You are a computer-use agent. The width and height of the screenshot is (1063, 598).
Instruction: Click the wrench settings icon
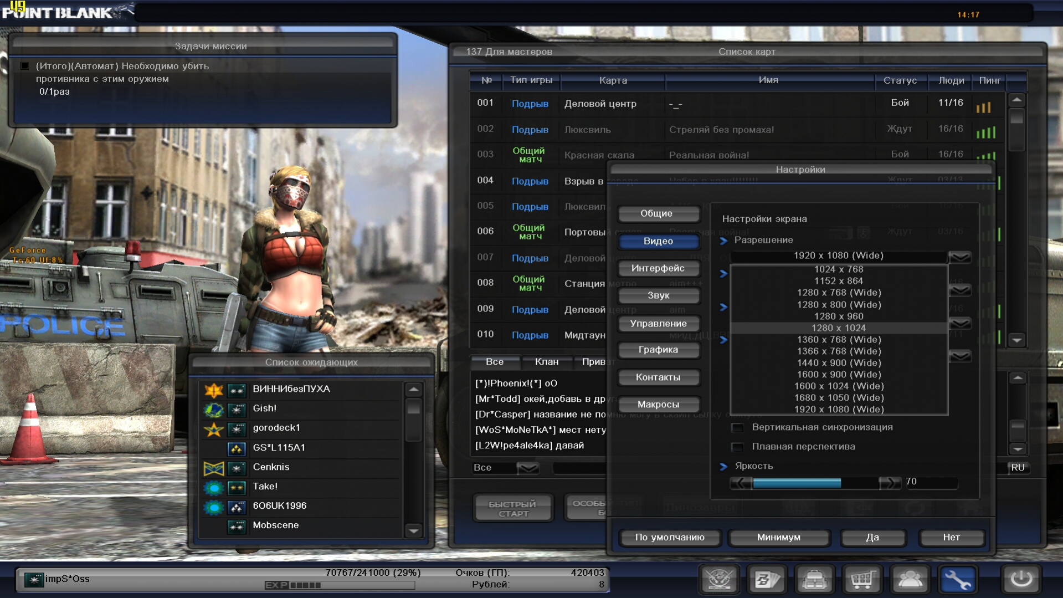click(957, 579)
